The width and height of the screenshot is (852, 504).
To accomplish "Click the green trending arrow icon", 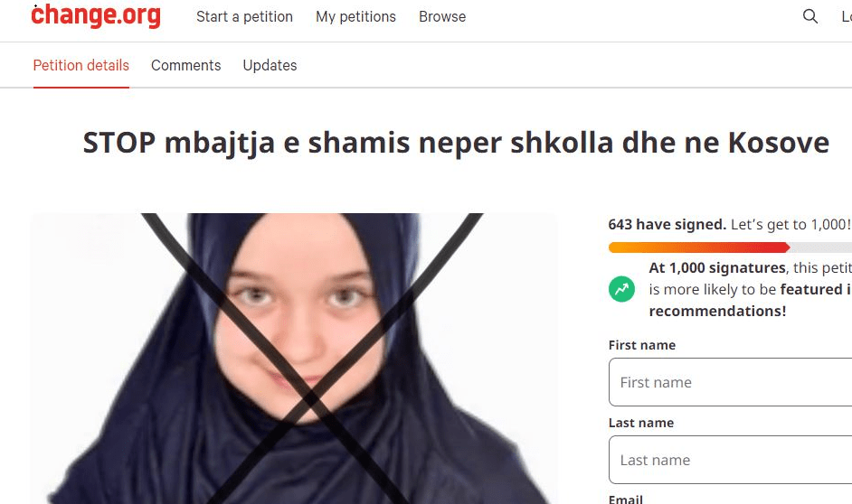I will coord(621,289).
